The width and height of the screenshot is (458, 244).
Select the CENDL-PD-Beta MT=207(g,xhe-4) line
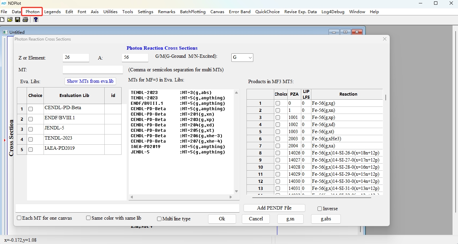176,141
